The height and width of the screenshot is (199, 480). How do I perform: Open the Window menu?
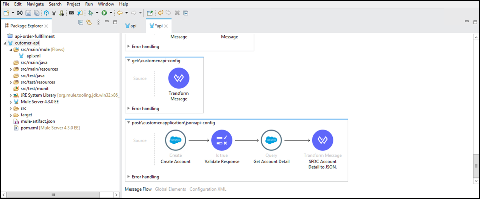[x=106, y=4]
